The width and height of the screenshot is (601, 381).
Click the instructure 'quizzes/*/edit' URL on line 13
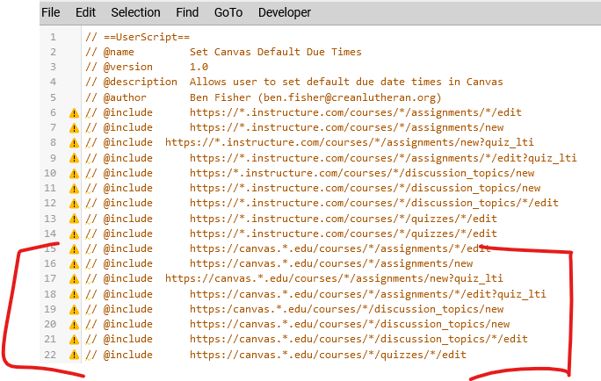[x=344, y=219]
